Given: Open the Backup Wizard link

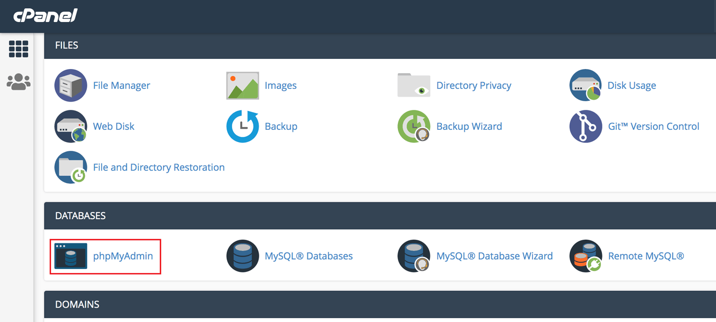Looking at the screenshot, I should (469, 126).
